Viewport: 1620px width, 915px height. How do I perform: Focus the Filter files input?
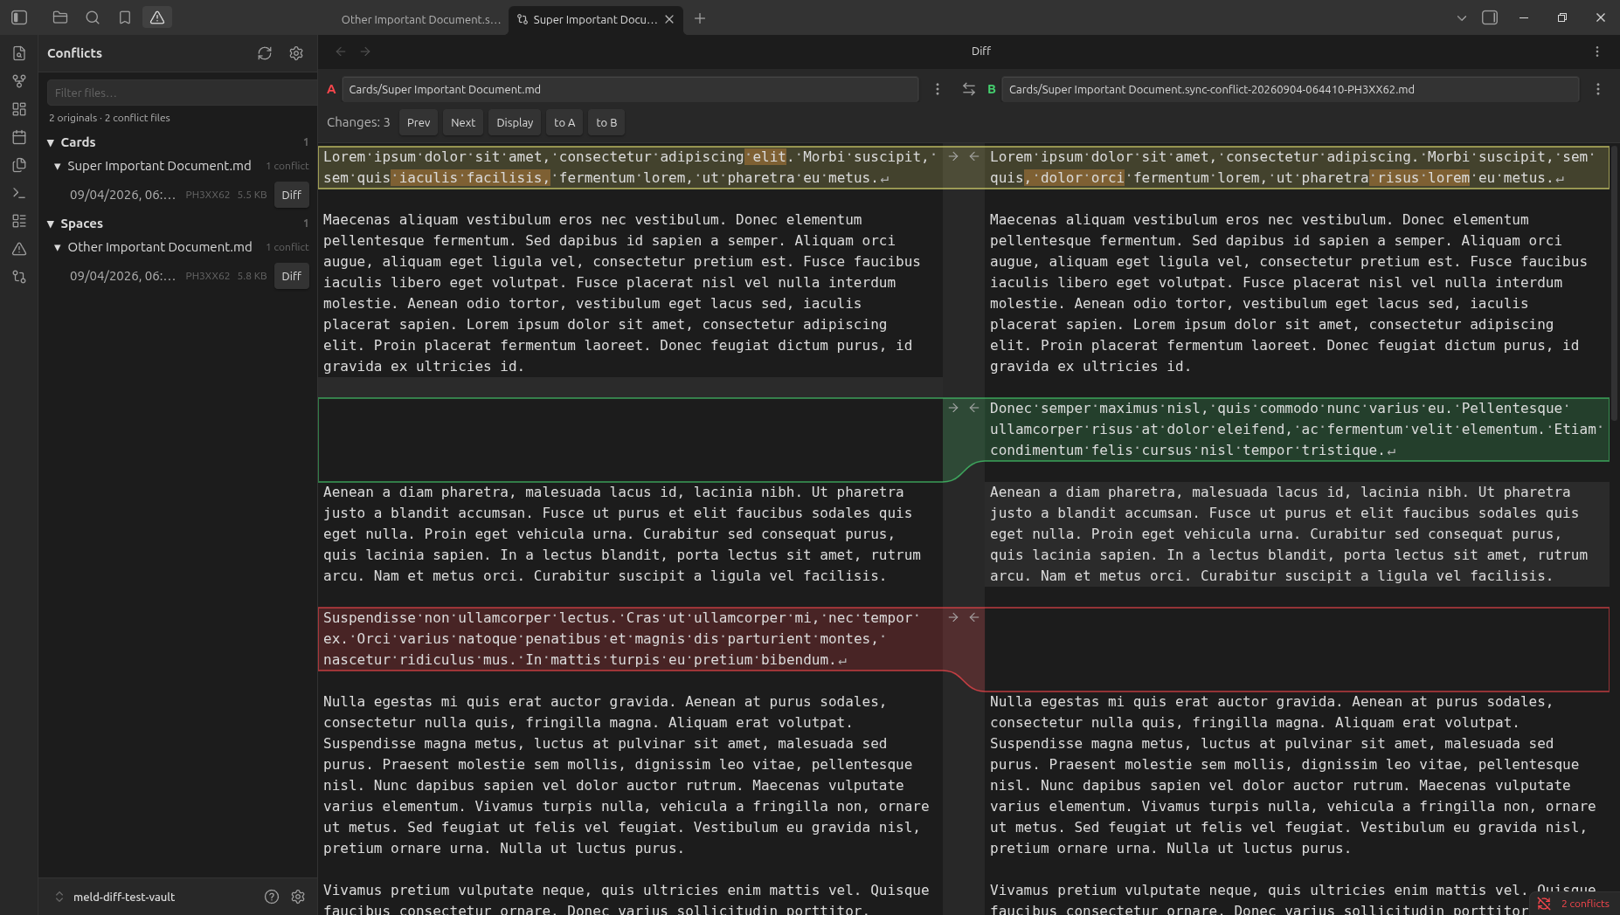coord(182,93)
